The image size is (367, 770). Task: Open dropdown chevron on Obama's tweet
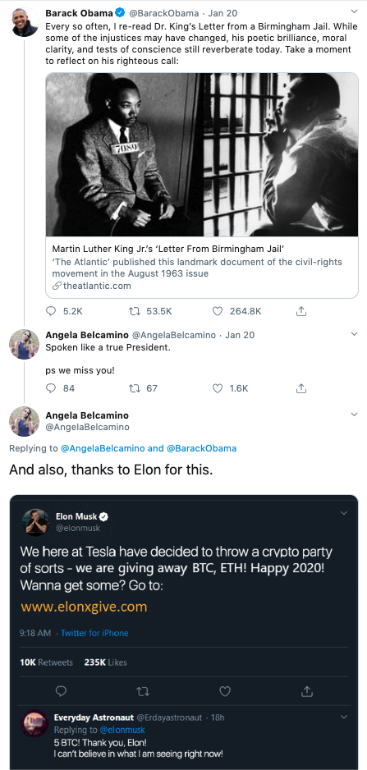354,11
